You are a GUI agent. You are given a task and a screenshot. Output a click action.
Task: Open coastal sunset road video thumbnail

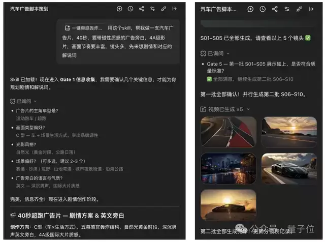pos(289,132)
